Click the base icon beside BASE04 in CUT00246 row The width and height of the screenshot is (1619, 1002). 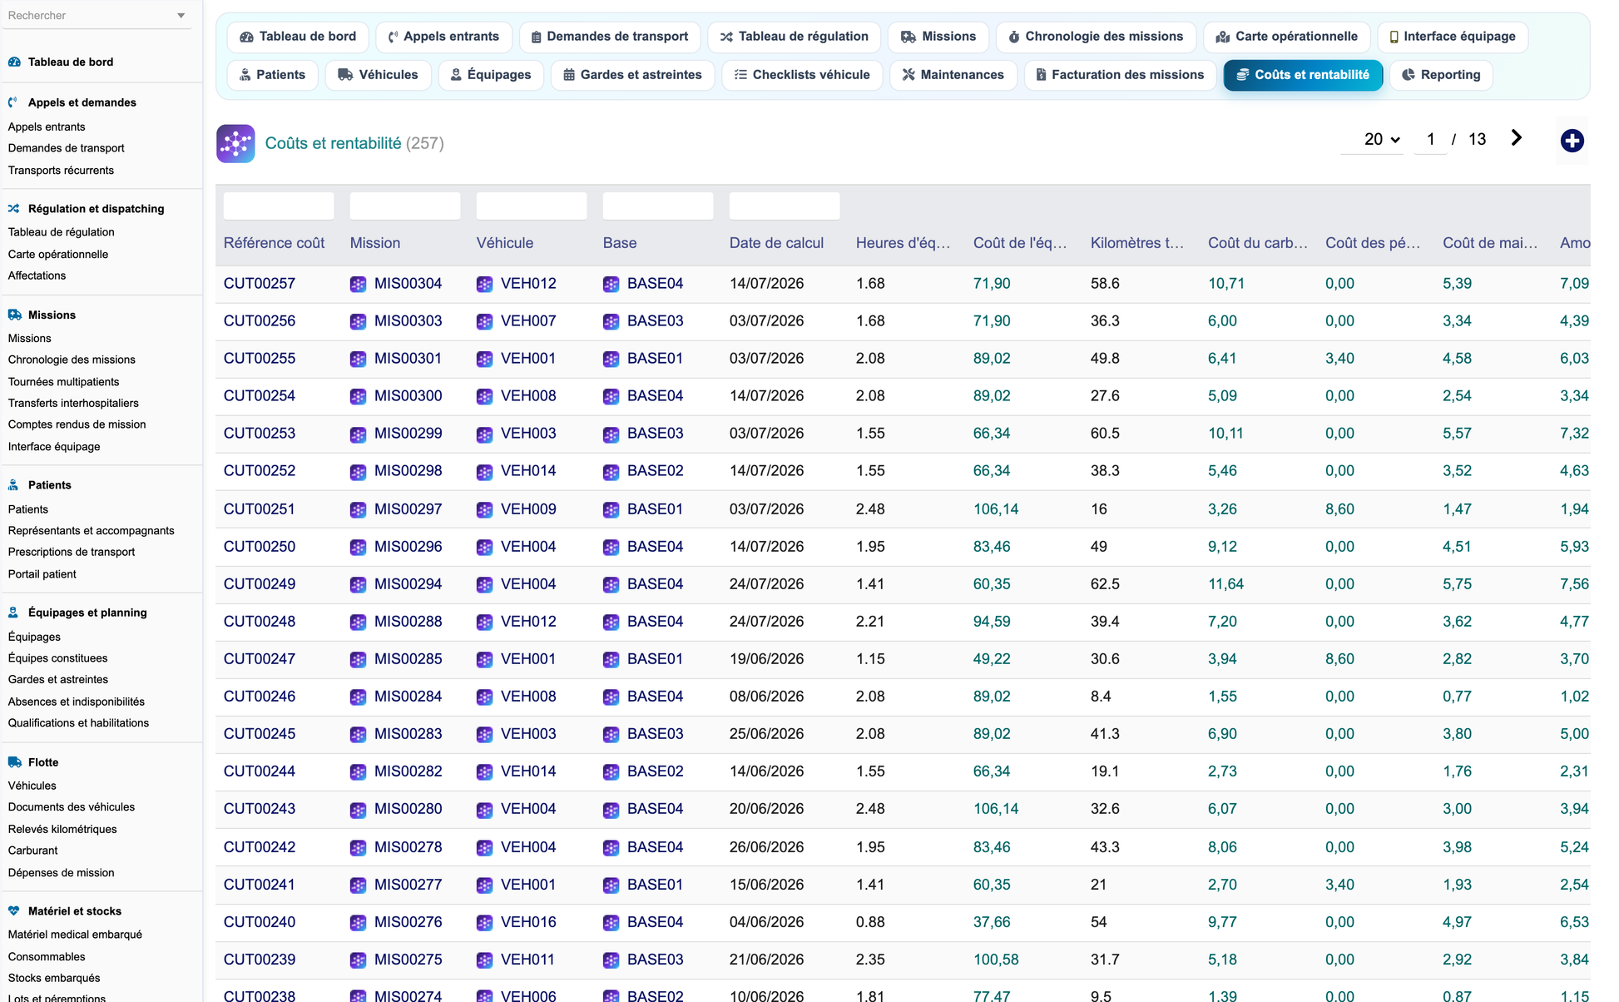(x=611, y=697)
